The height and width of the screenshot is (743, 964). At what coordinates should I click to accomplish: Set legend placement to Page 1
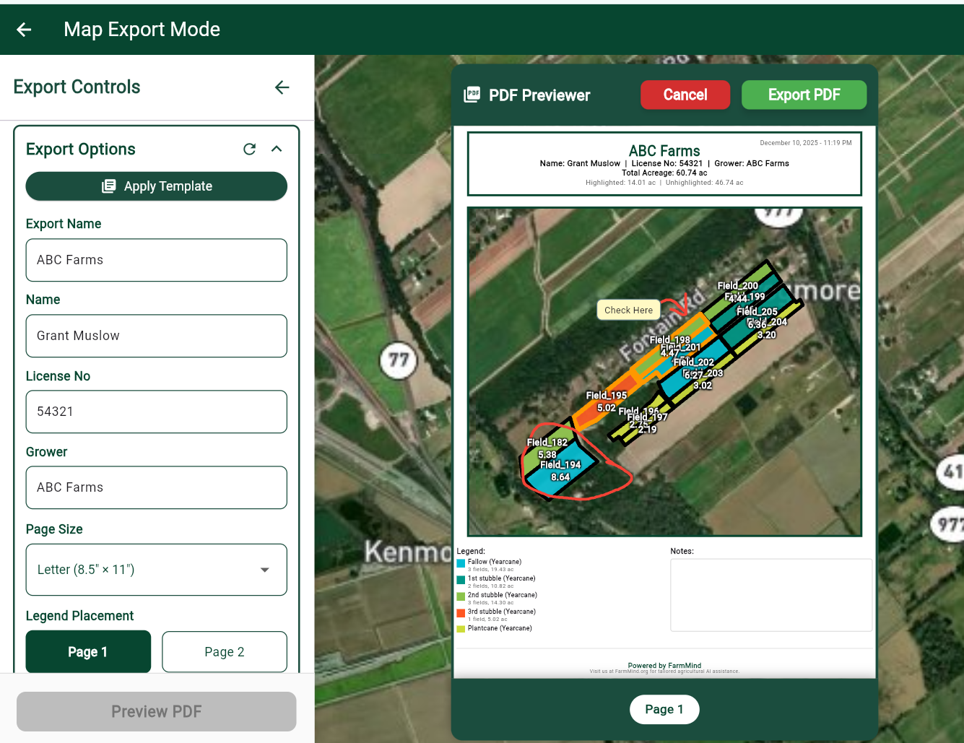[88, 651]
